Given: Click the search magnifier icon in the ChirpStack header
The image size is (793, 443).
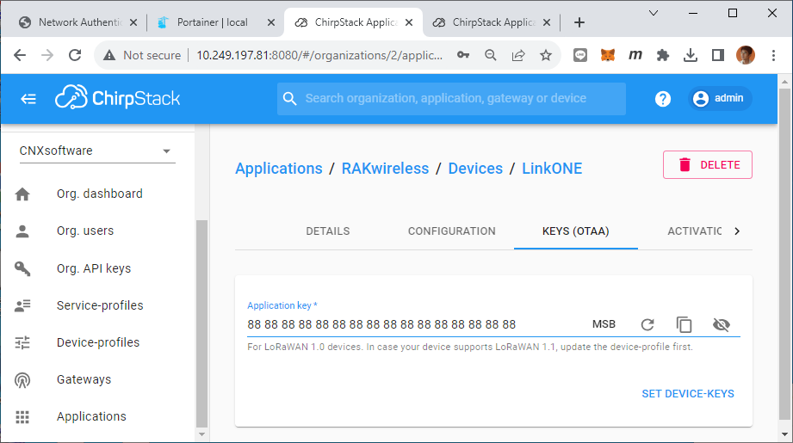Looking at the screenshot, I should [290, 99].
